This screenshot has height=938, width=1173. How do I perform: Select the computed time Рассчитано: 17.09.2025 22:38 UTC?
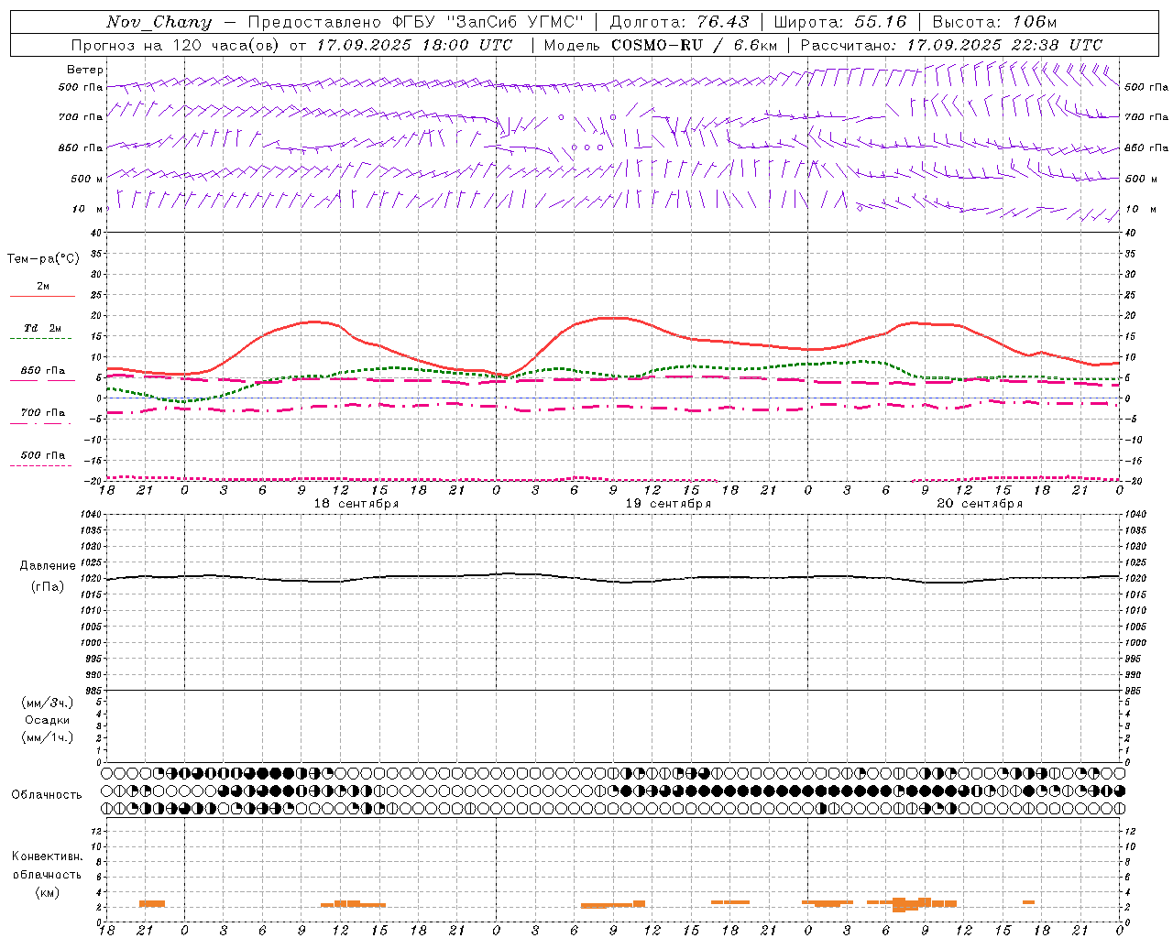[951, 45]
